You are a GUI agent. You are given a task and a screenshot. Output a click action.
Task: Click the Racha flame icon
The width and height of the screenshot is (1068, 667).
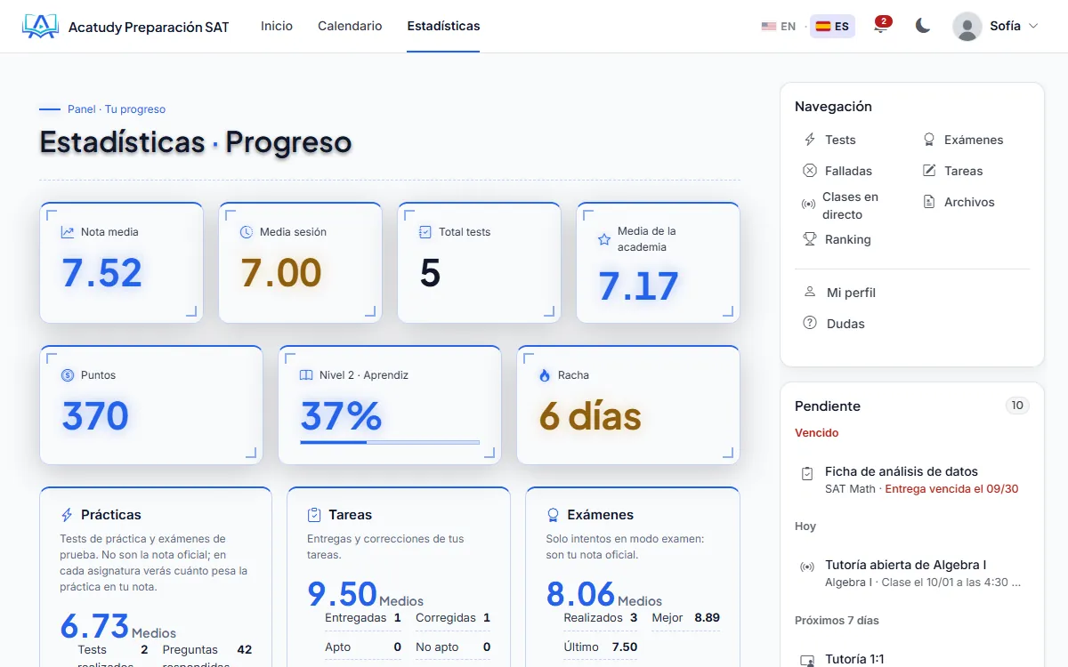click(545, 375)
